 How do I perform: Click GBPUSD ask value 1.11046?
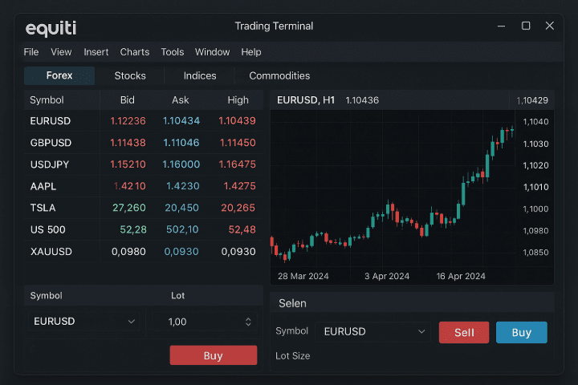pos(181,143)
